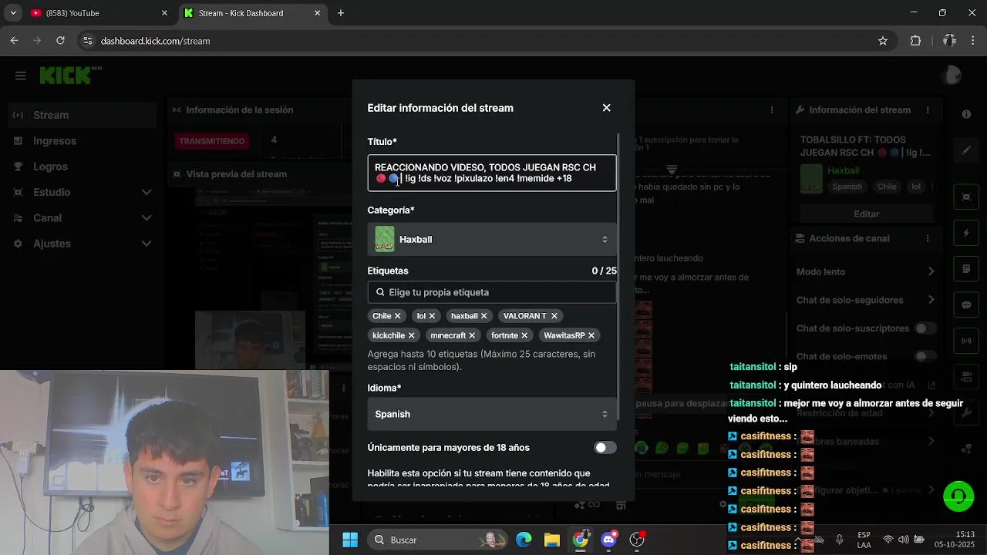987x555 pixels.
Task: Click the lightning bolt quick actions icon
Action: (966, 233)
